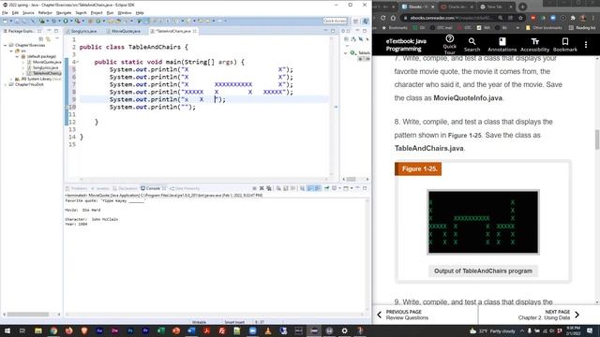Collapse the main method on line 4
The image size is (600, 337).
coord(78,62)
